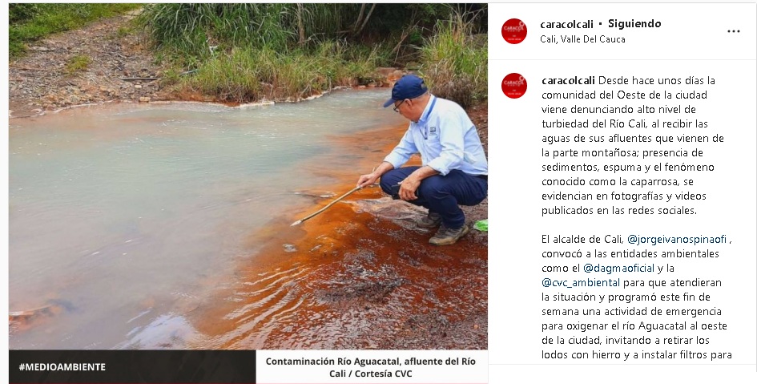Open the caracolcali avatar beside the caption
This screenshot has width=757, height=384.
pos(514,86)
